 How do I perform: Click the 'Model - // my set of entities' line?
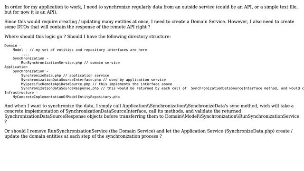coord(80,50)
